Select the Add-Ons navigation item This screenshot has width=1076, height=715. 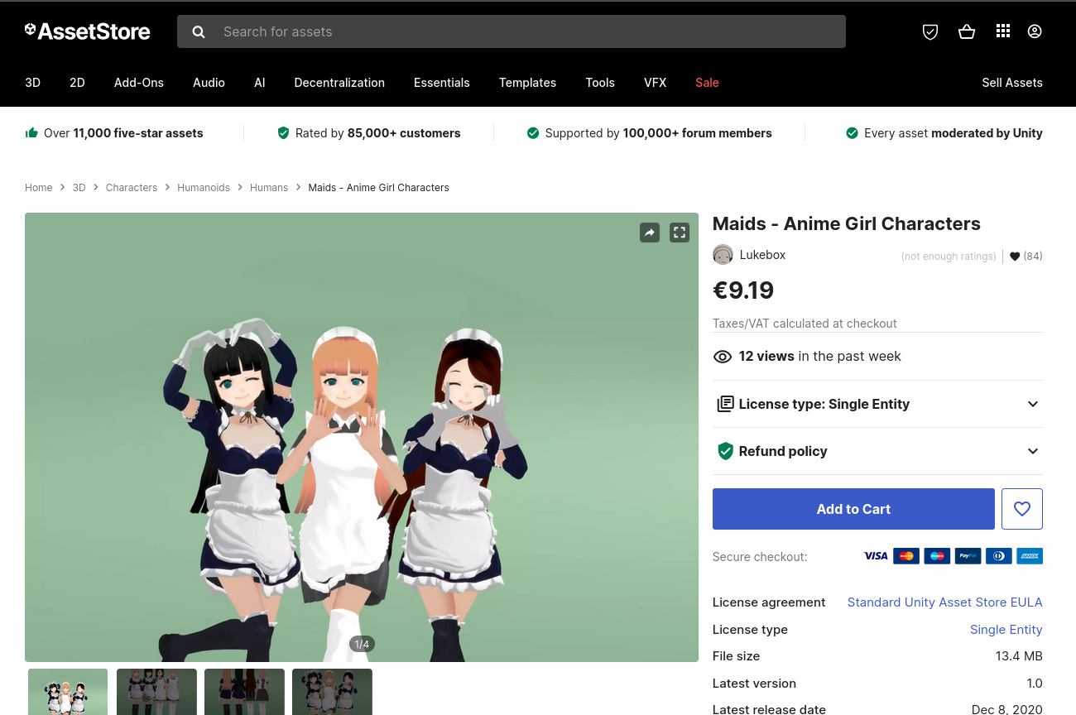tap(139, 83)
